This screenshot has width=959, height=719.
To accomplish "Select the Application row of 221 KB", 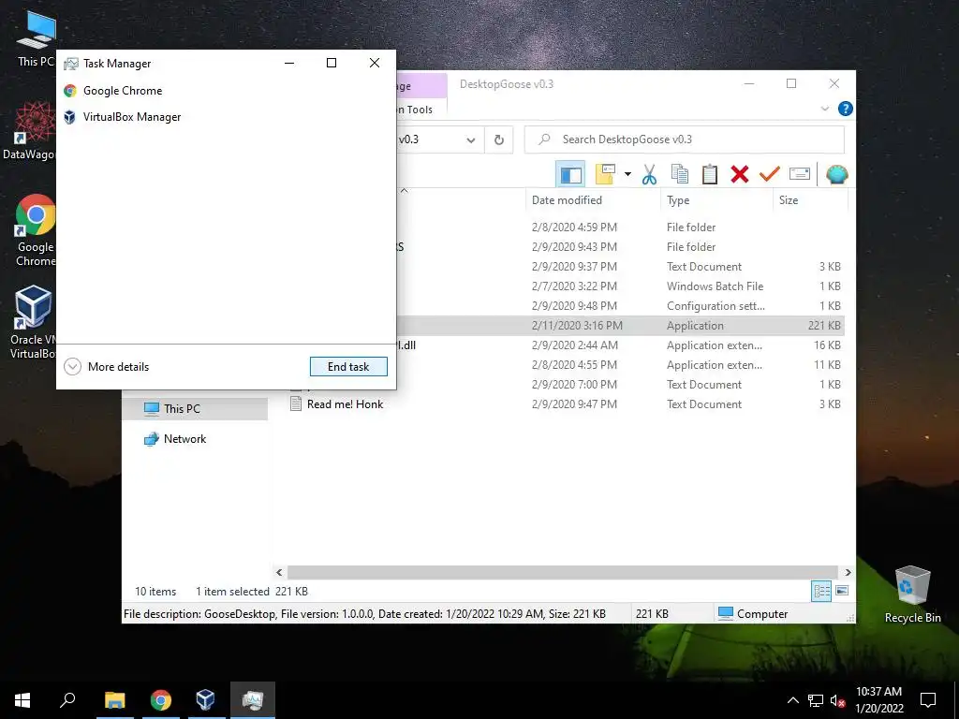I will point(620,325).
